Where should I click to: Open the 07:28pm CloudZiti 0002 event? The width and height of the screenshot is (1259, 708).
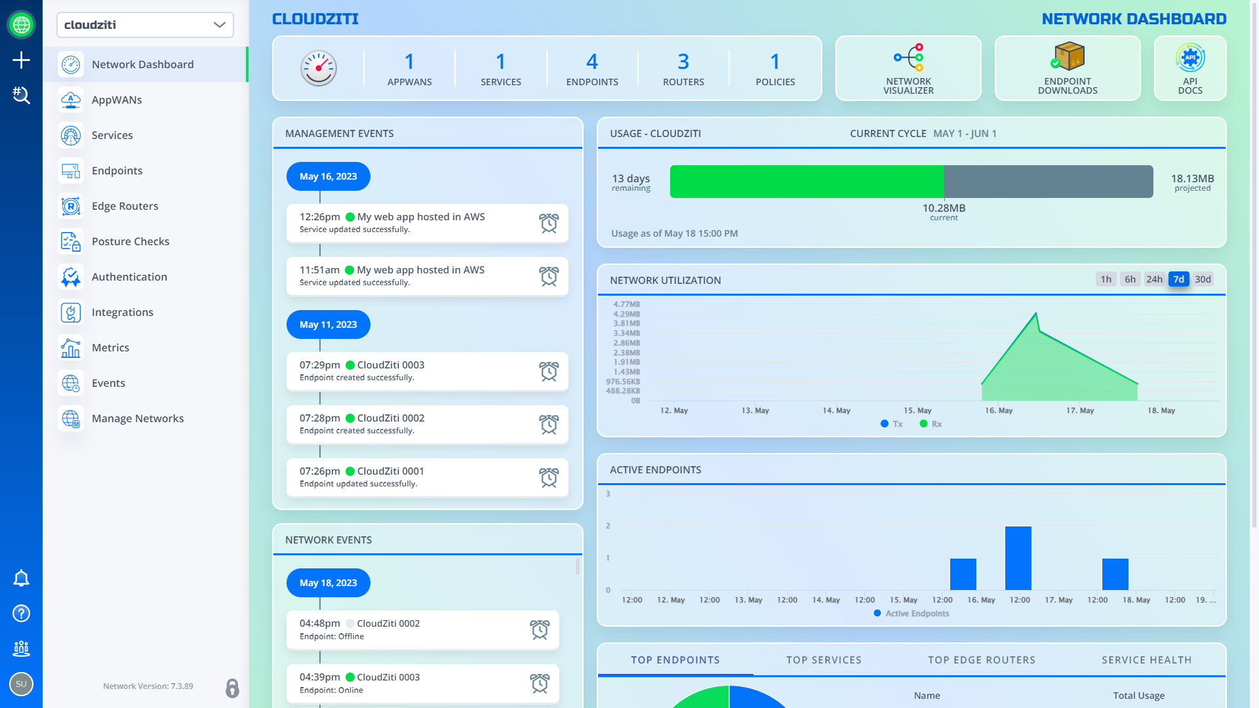click(x=428, y=424)
